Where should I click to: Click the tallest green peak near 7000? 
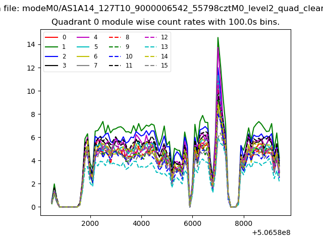click(x=218, y=38)
